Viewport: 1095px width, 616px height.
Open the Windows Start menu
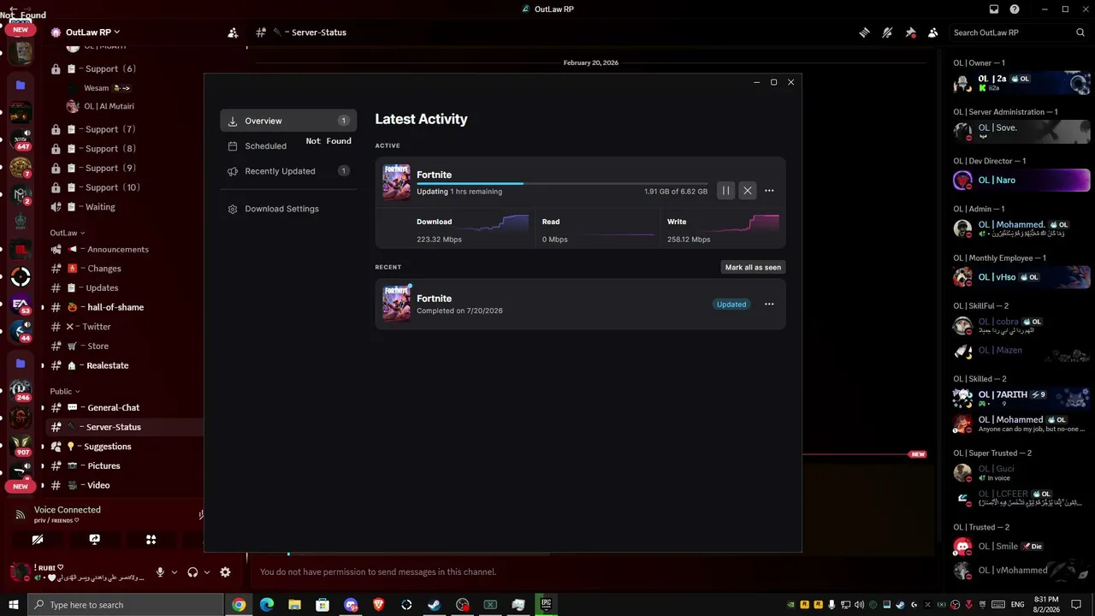(x=14, y=605)
